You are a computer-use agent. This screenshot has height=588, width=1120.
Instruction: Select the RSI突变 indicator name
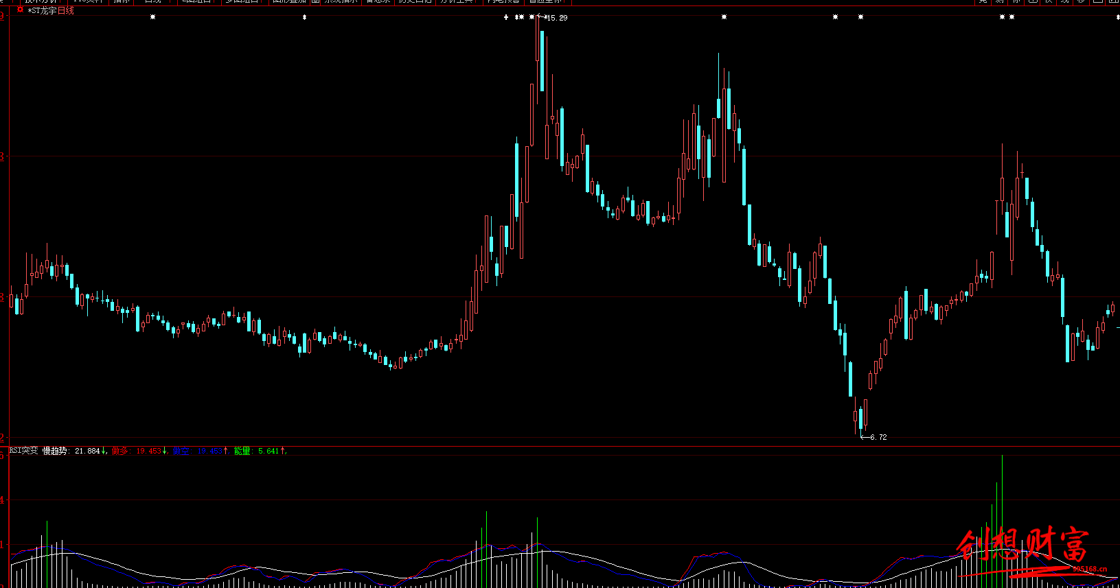(24, 451)
